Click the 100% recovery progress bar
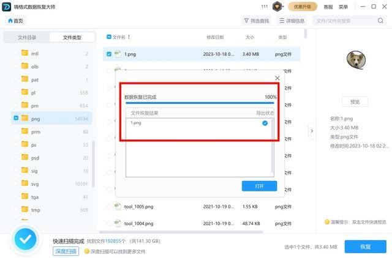Viewport: 392px width, 258px height. click(200, 103)
